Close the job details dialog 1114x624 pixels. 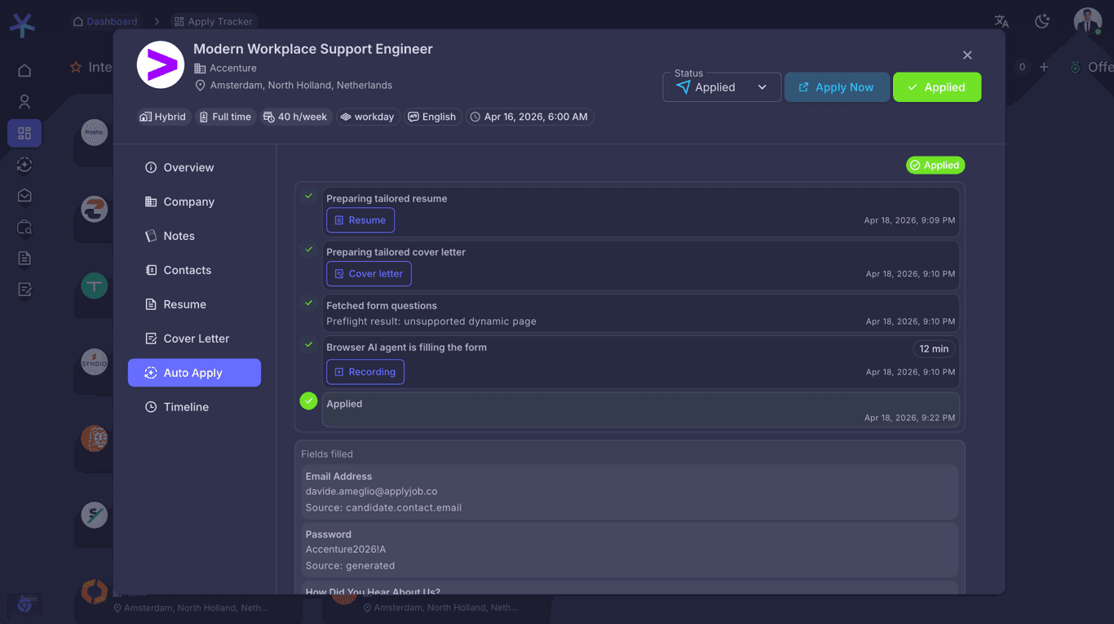967,55
